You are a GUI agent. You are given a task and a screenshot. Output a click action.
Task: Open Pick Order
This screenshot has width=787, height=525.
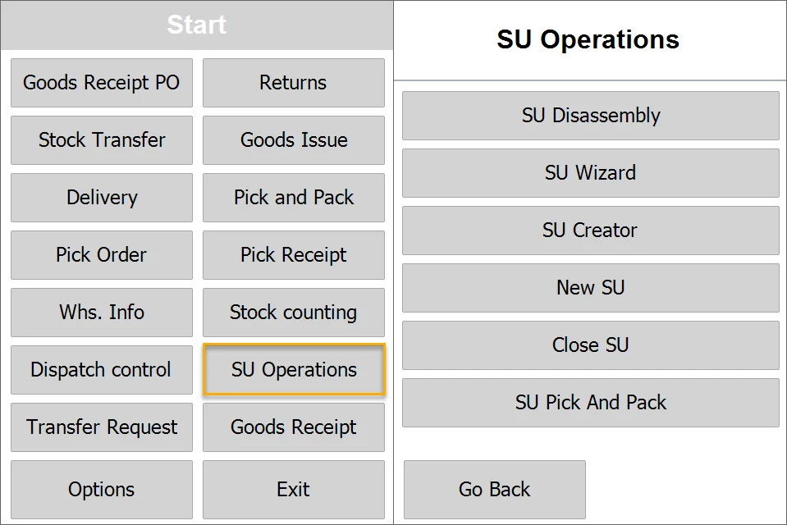pyautogui.click(x=102, y=255)
